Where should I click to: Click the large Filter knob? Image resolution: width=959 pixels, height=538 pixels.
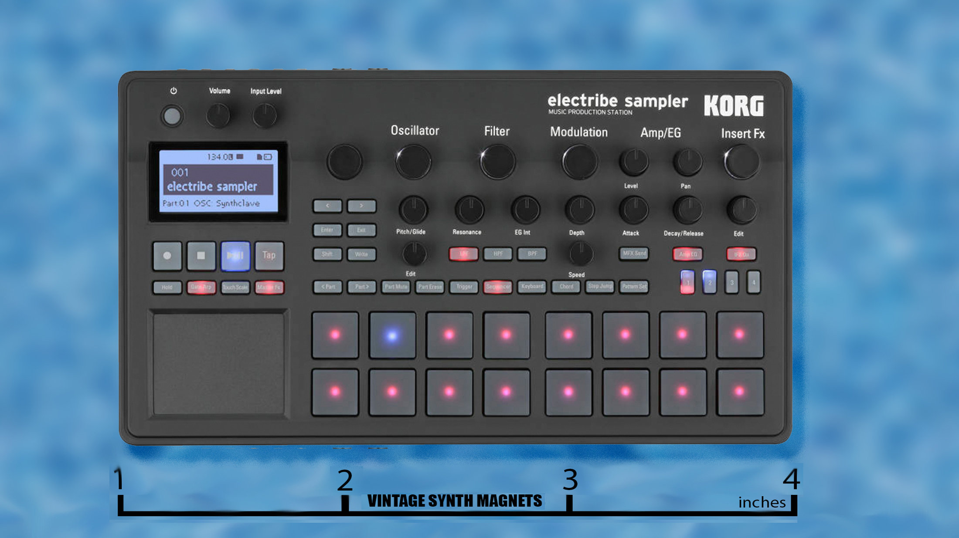click(497, 162)
